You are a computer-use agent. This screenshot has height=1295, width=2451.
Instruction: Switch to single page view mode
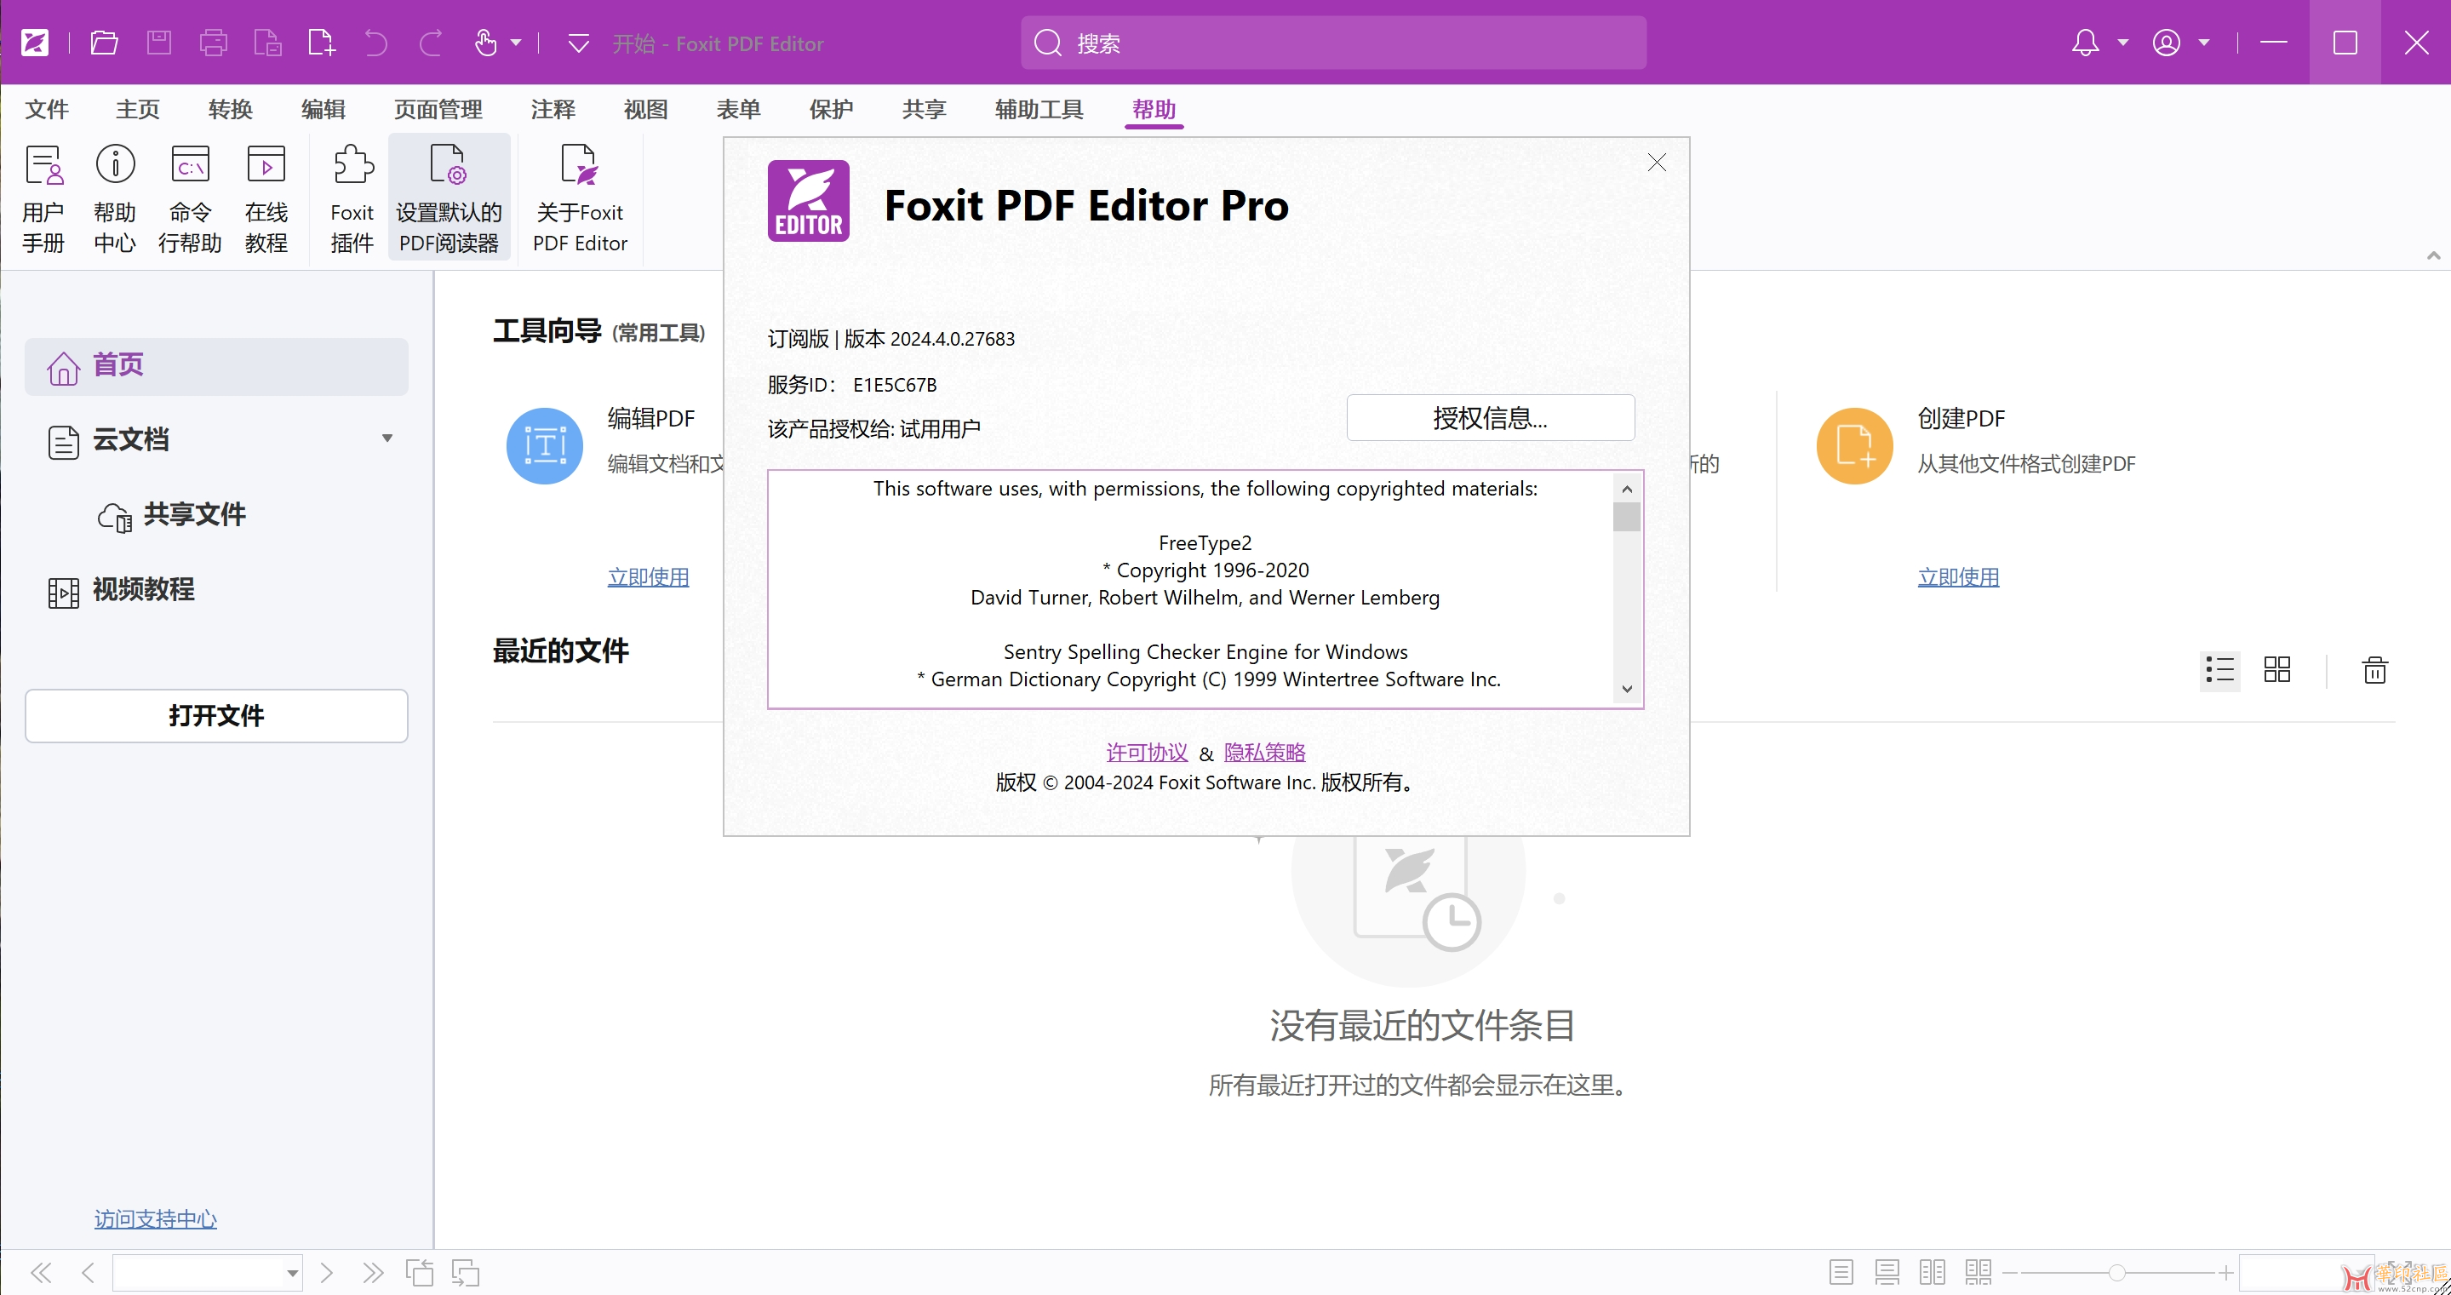(x=1841, y=1272)
